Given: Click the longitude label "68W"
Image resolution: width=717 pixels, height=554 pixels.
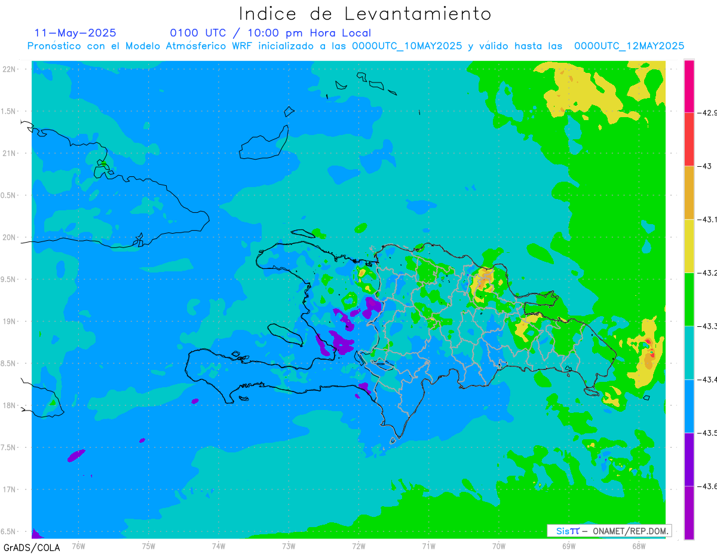Looking at the screenshot, I should tap(638, 546).
